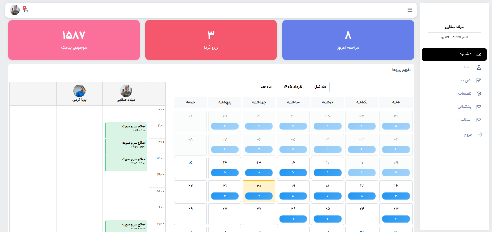Click the envelope icon beside اعلانات
492x232 pixels.
pyautogui.click(x=479, y=120)
